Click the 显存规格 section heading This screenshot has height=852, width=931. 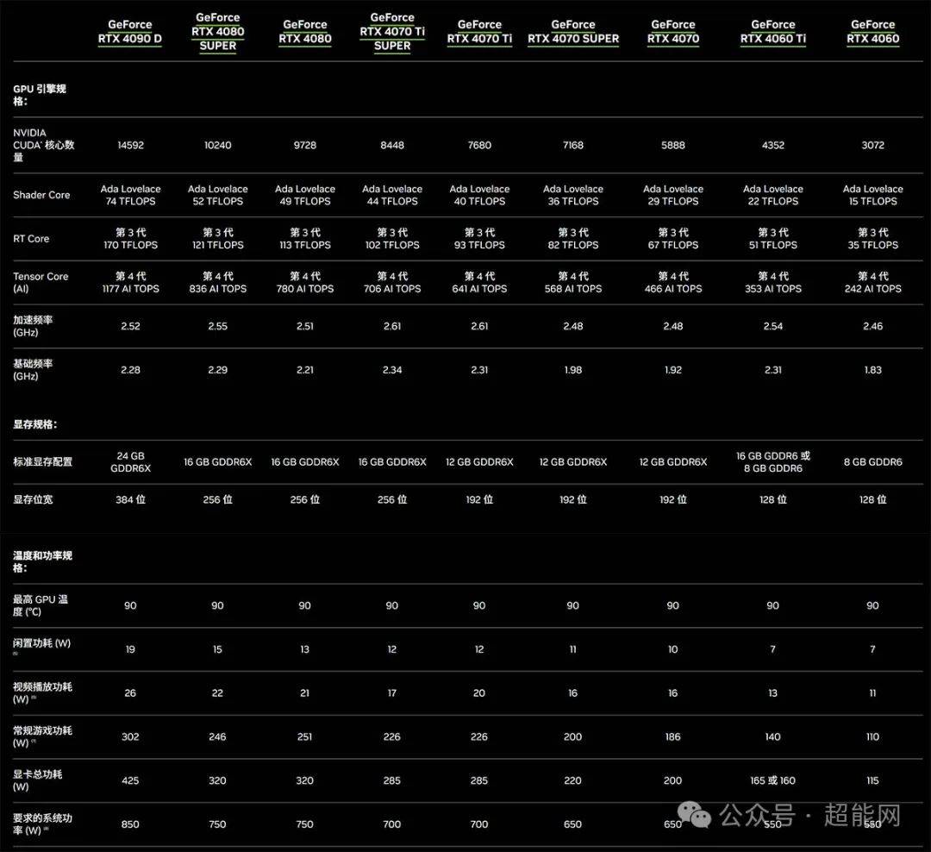(35, 424)
